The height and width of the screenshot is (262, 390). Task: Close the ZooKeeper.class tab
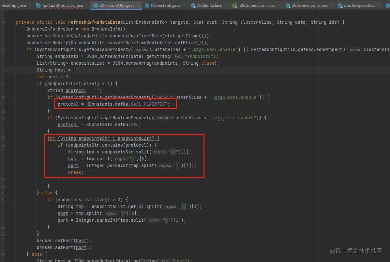[x=379, y=5]
